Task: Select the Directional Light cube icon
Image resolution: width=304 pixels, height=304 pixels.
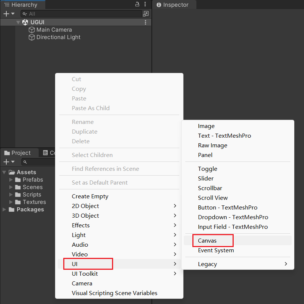Action: pos(32,37)
